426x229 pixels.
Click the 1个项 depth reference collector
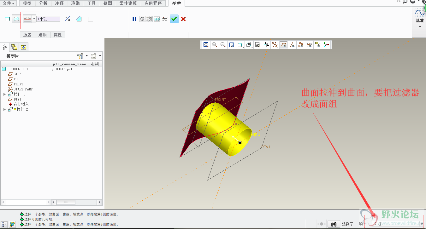pyautogui.click(x=49, y=19)
